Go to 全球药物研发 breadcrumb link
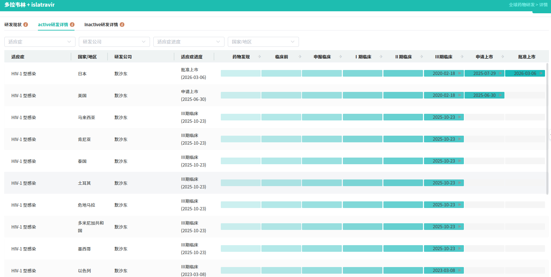The image size is (551, 277). point(521,5)
